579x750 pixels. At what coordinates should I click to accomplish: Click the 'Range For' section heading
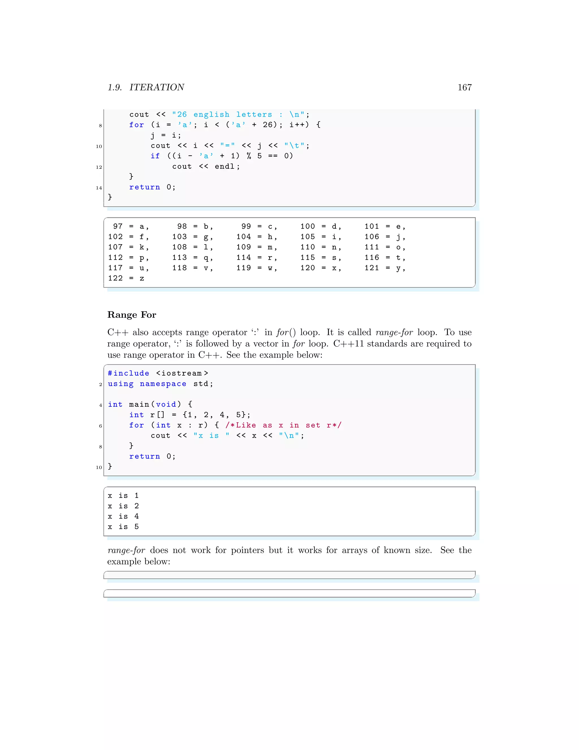coord(132,314)
